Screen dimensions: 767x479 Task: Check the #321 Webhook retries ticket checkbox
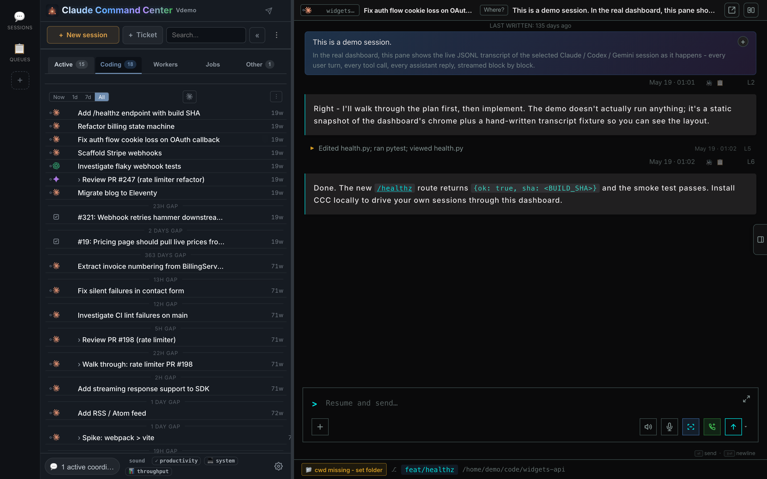click(x=56, y=217)
